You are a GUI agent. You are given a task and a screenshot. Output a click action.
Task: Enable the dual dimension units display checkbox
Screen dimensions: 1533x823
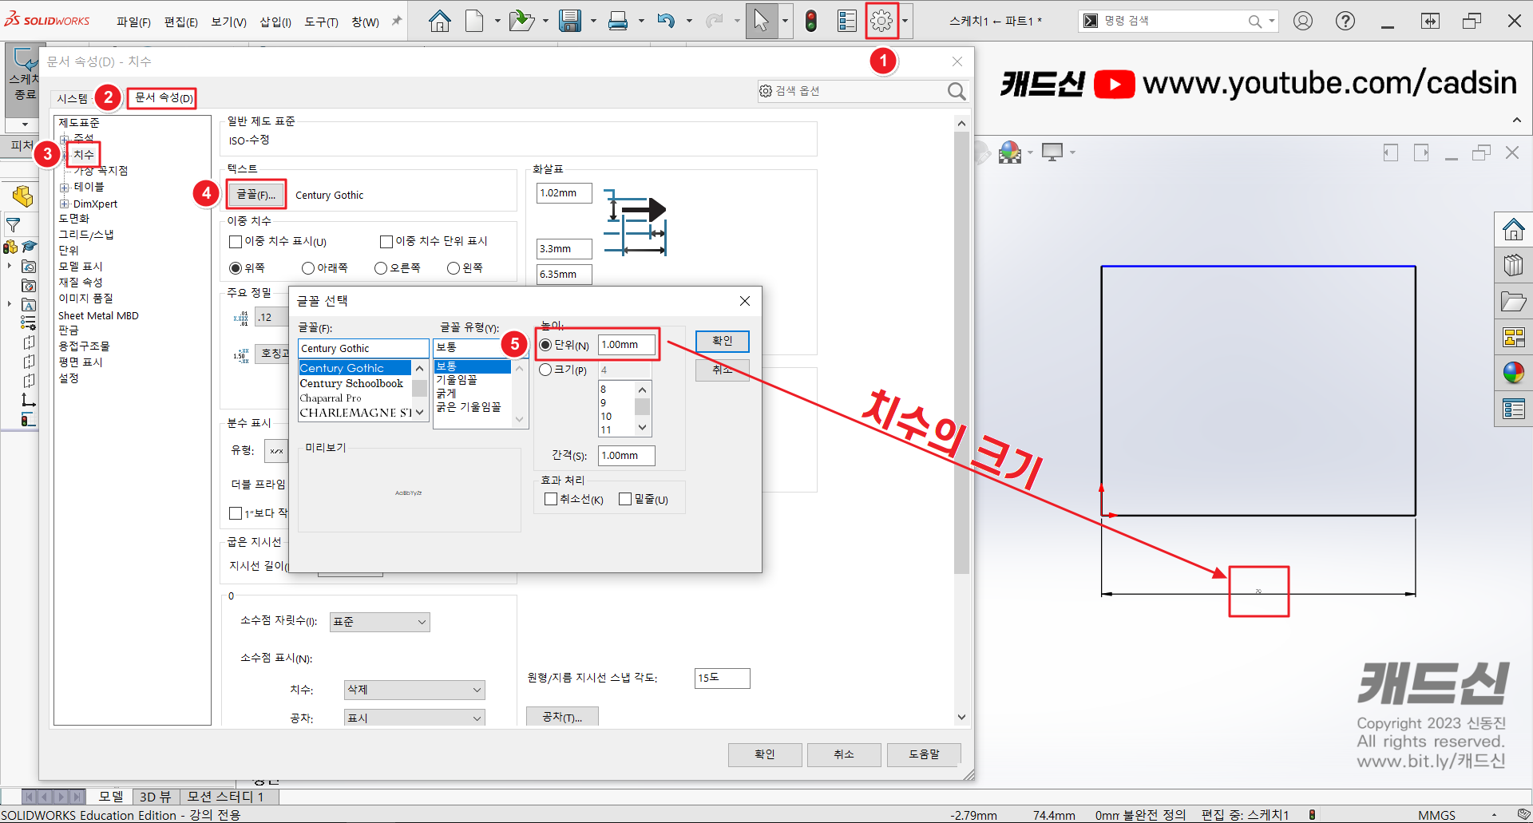pos(386,241)
